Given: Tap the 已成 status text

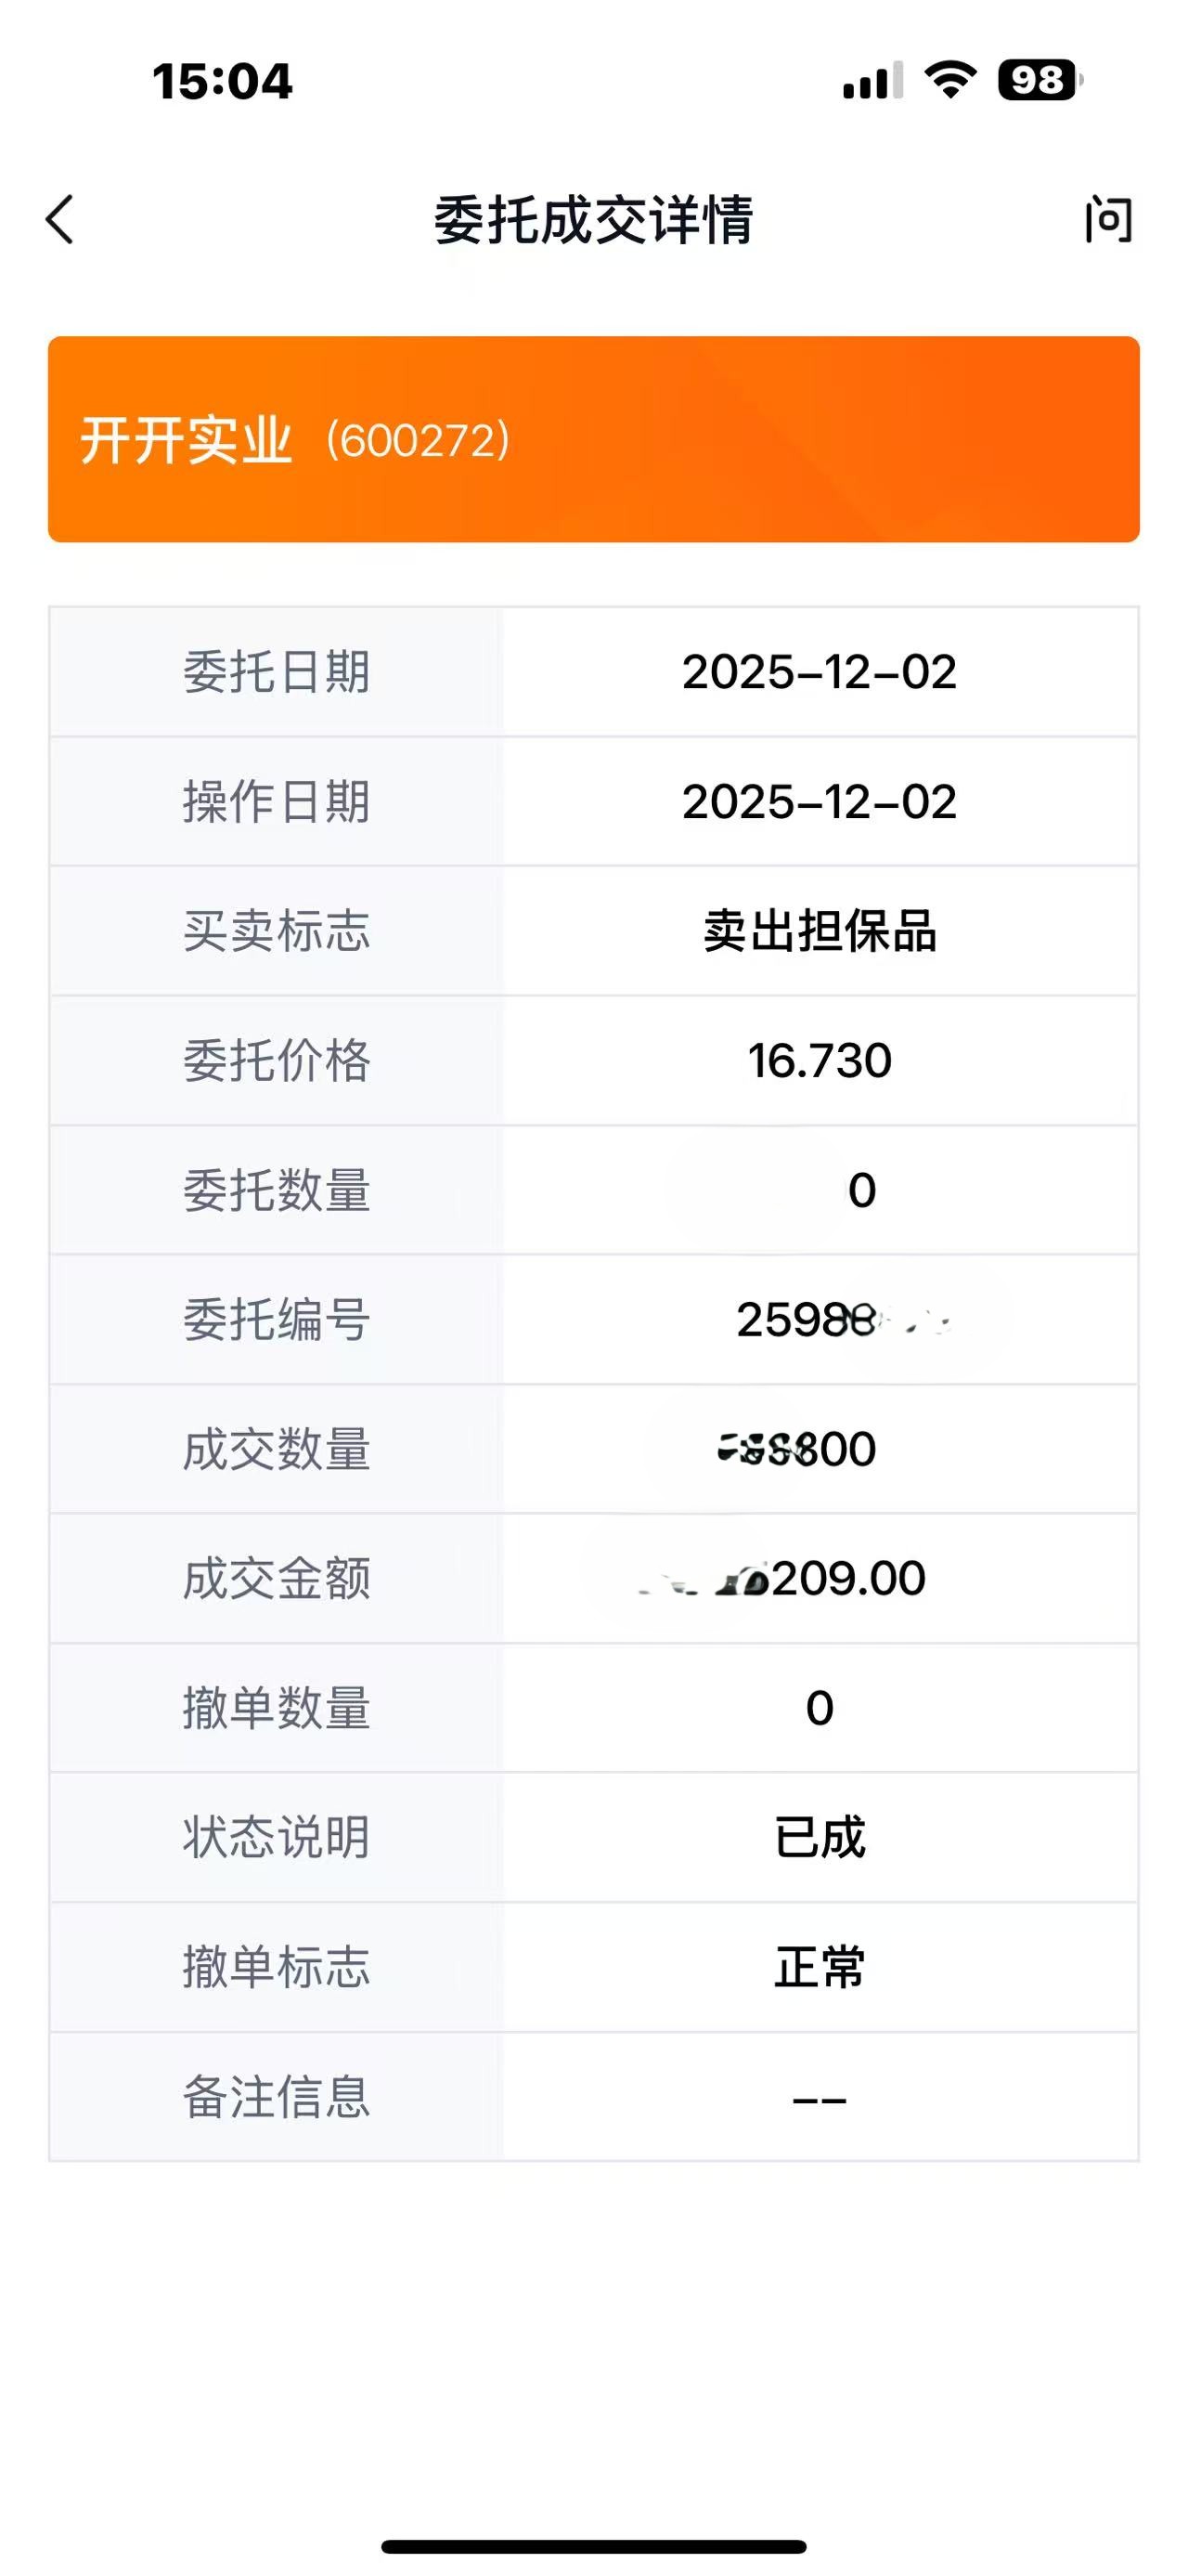Looking at the screenshot, I should [x=820, y=1838].
